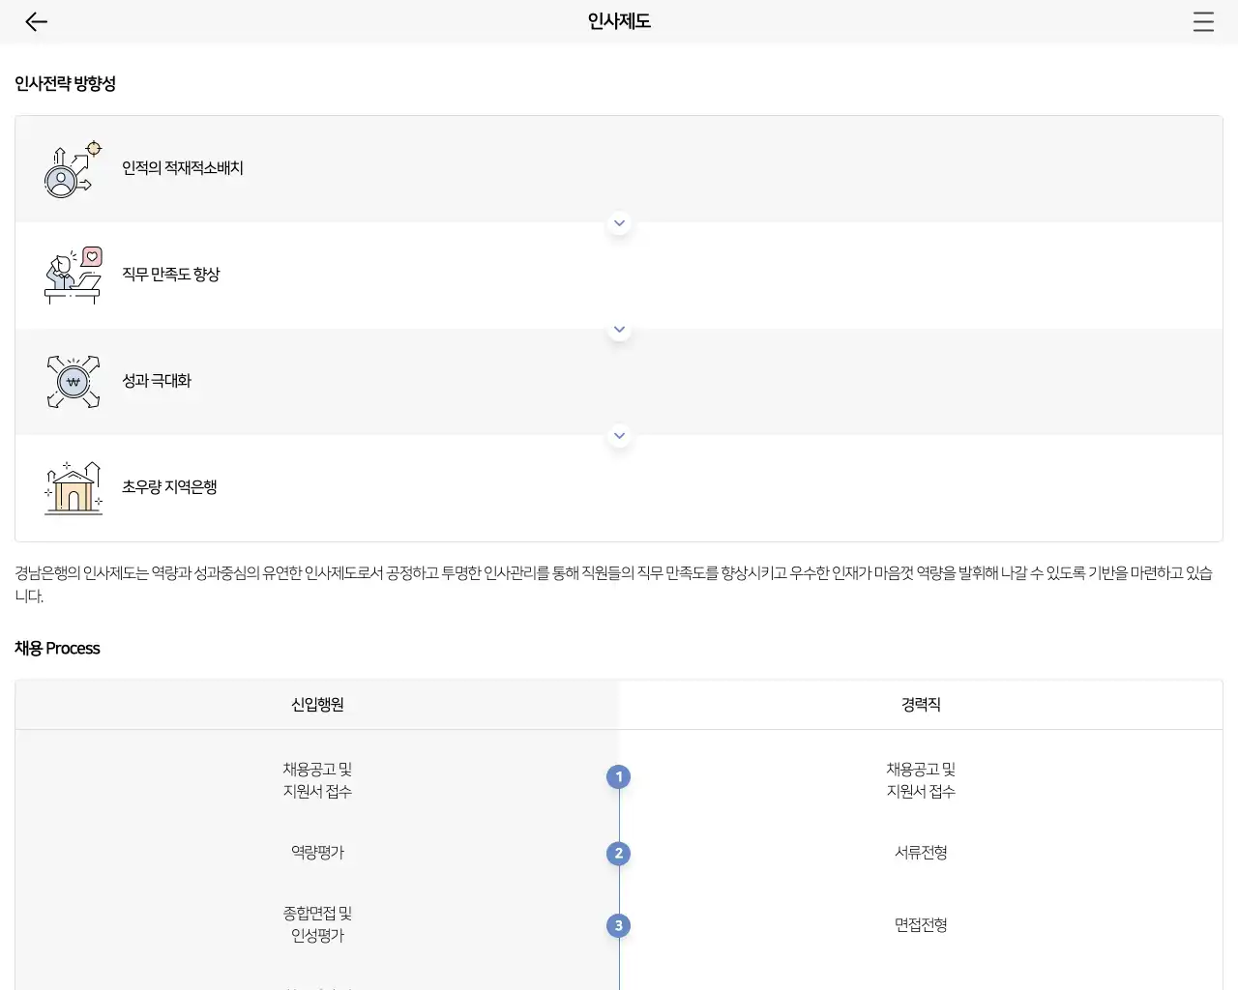Click the 성과 극대화 won coin icon

pyautogui.click(x=73, y=382)
